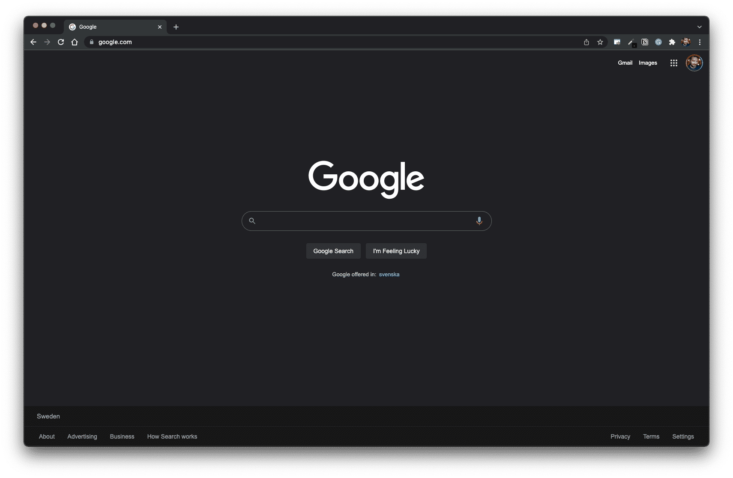Image resolution: width=733 pixels, height=478 pixels.
Task: Expand the tab search chevron
Action: click(700, 27)
